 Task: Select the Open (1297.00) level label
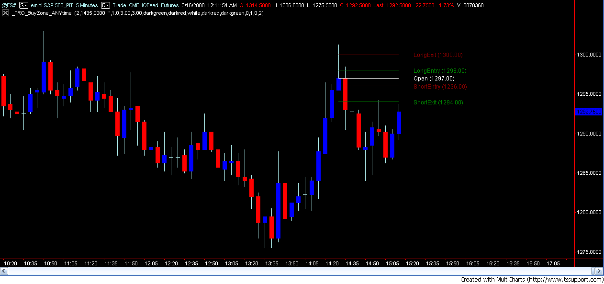(x=434, y=79)
